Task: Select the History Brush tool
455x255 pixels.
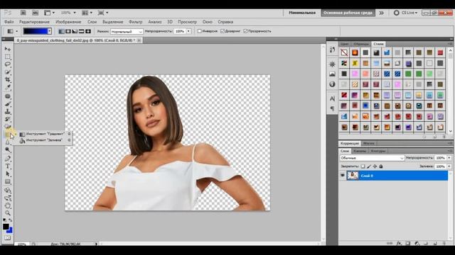Action: pos(8,119)
